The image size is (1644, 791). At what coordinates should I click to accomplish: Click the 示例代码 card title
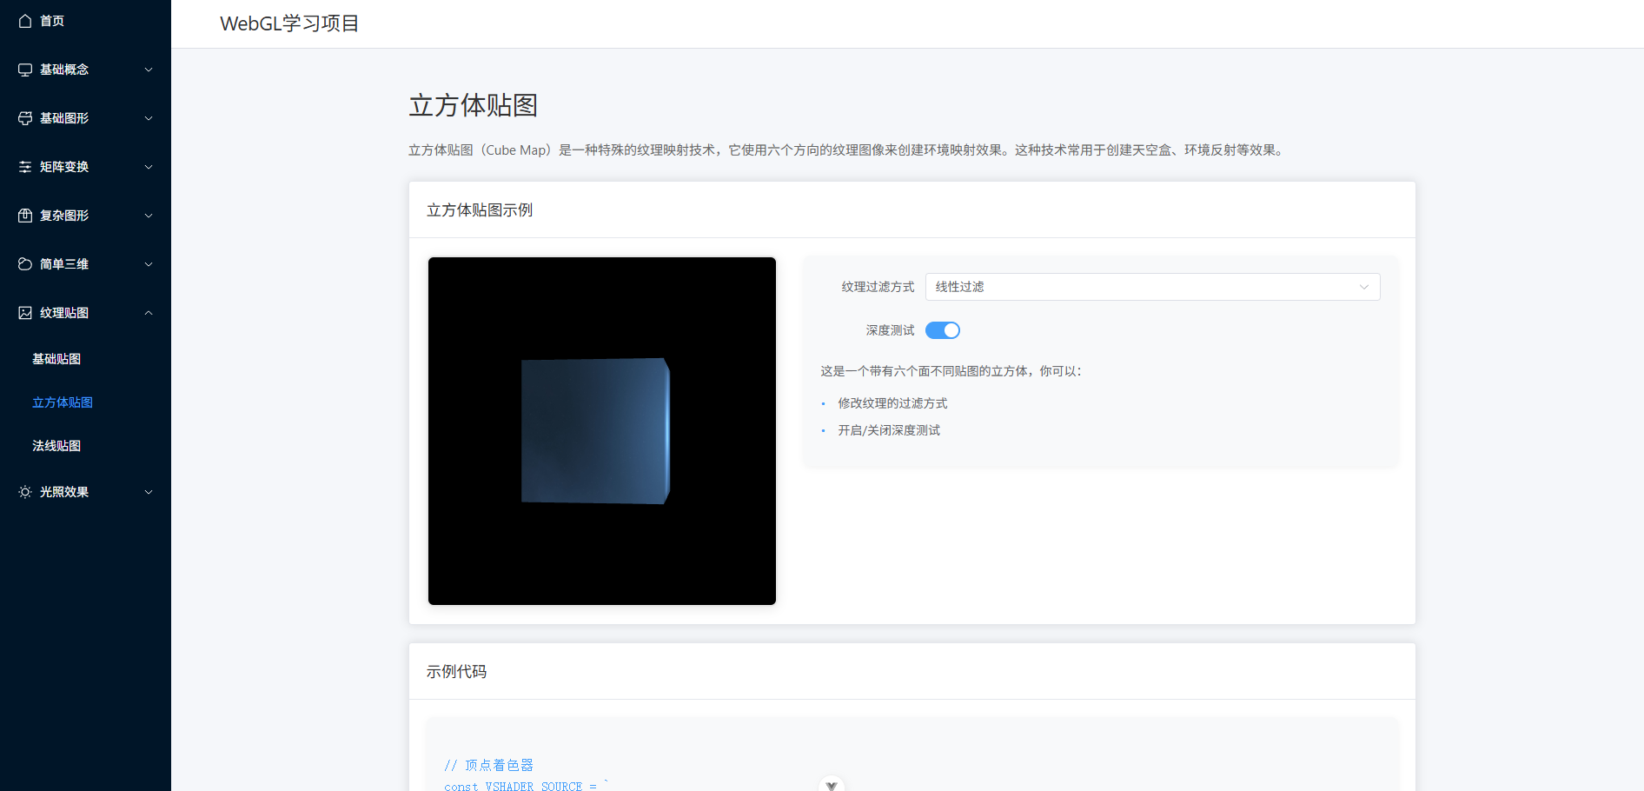click(456, 672)
